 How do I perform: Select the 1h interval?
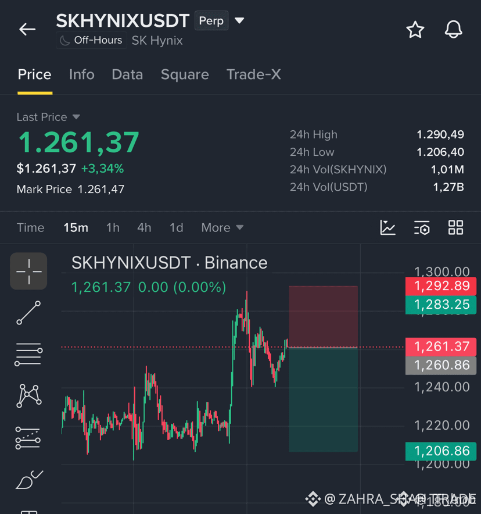[x=113, y=227]
